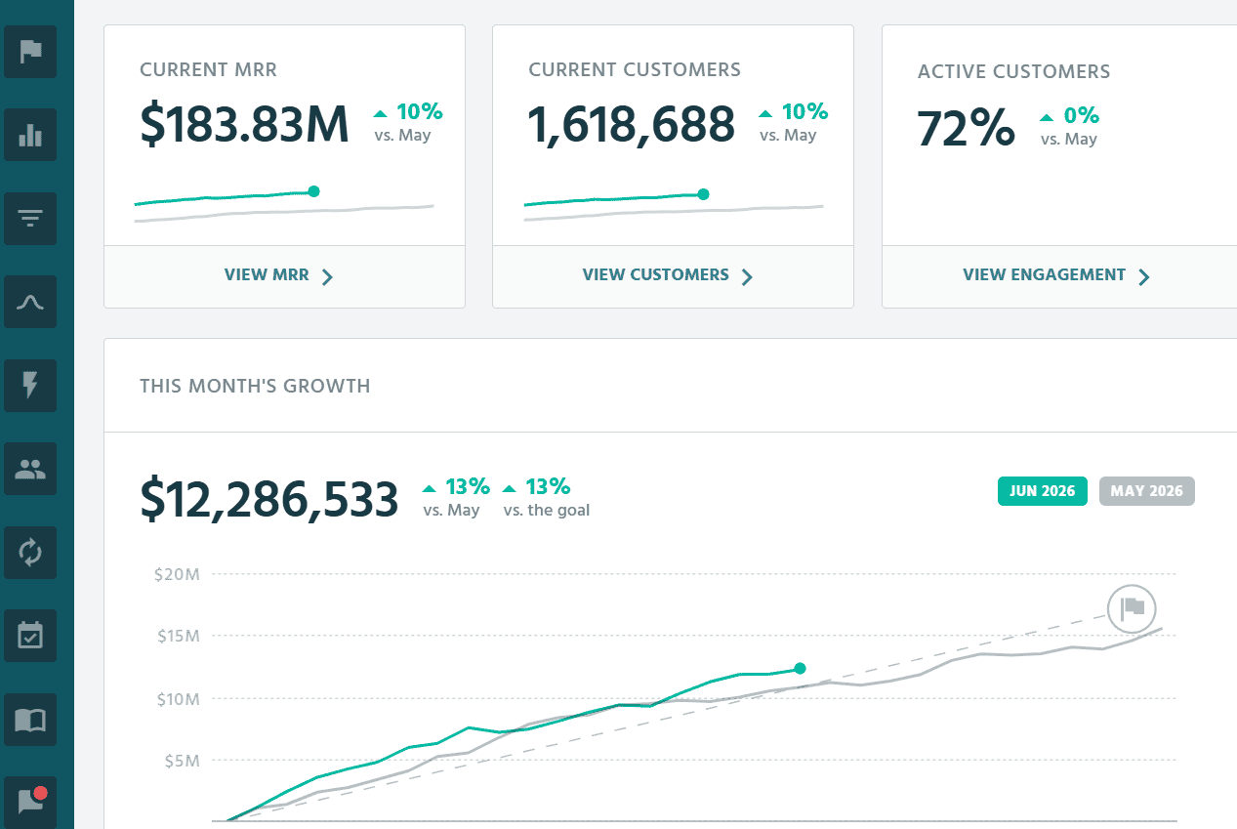The width and height of the screenshot is (1237, 829).
Task: Click the green endpoint dot on growth chart
Action: tap(800, 669)
